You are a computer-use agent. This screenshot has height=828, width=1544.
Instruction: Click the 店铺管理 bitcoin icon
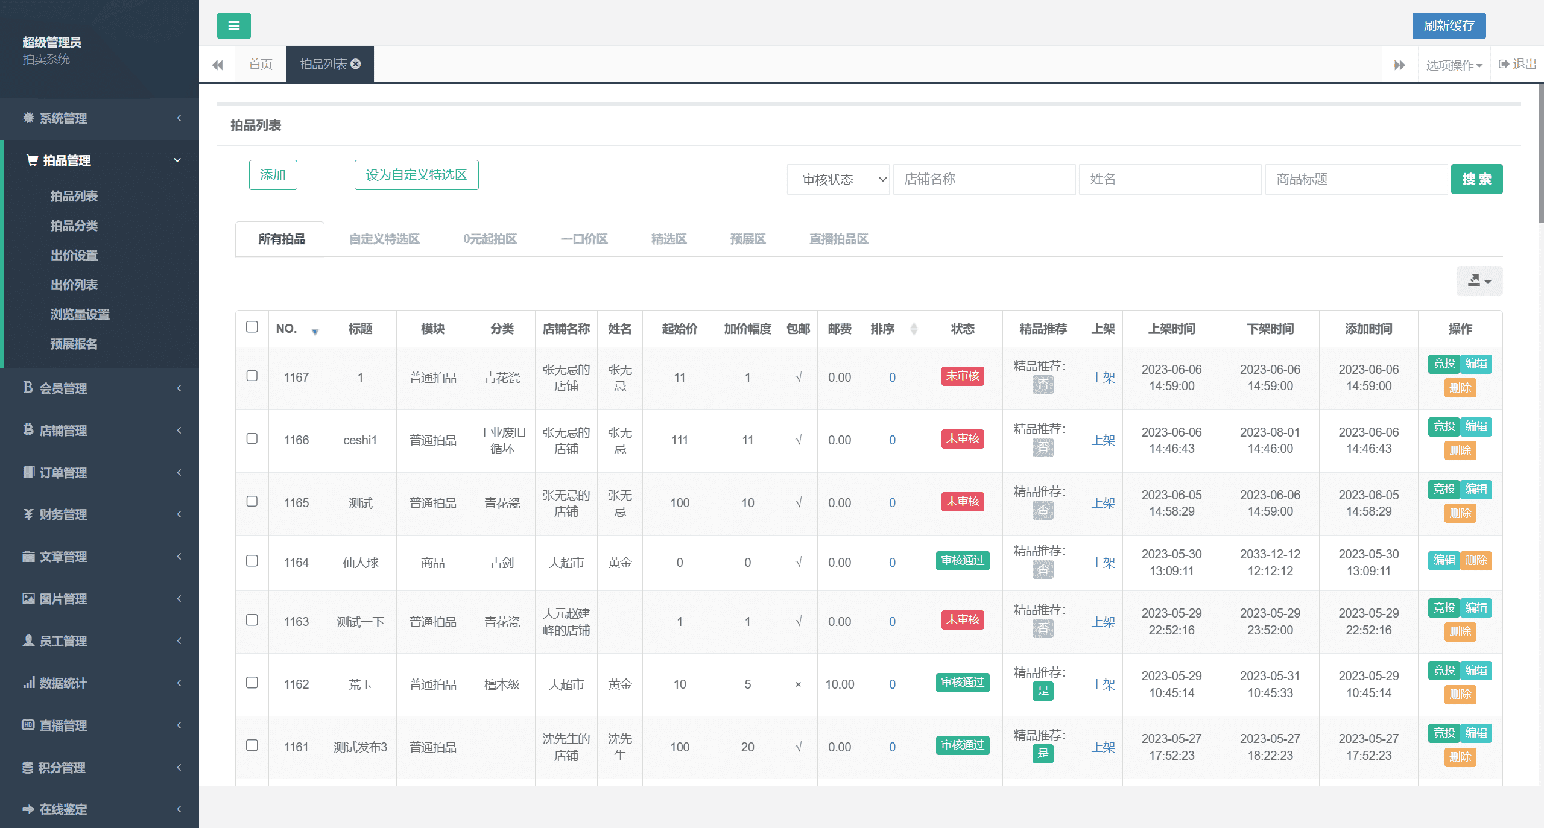[28, 430]
